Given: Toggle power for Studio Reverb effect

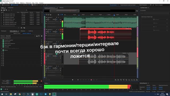Looking at the screenshot, I should [x=3, y=42].
